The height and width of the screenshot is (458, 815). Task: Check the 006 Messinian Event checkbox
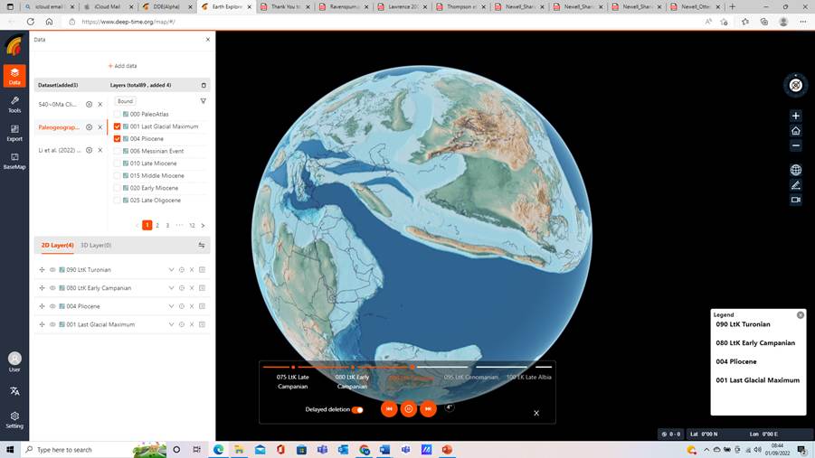(x=117, y=151)
